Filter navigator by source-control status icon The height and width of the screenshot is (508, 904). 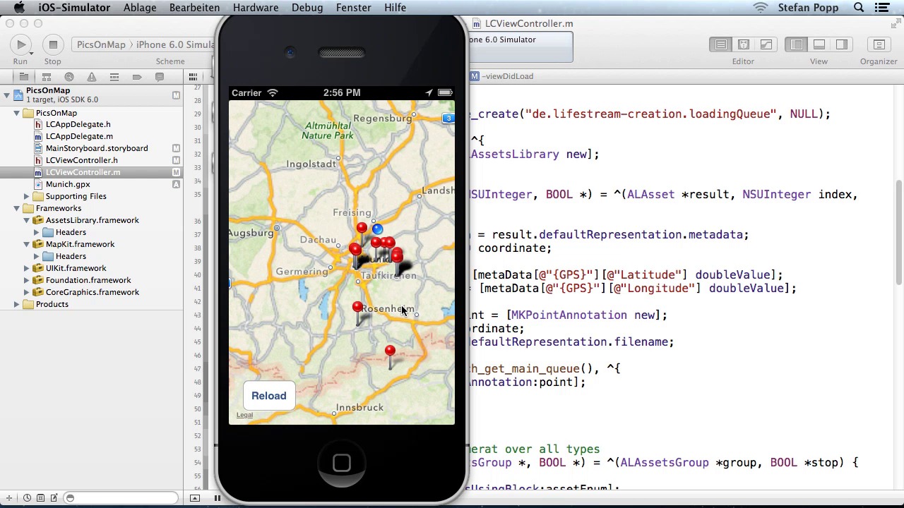(40, 498)
